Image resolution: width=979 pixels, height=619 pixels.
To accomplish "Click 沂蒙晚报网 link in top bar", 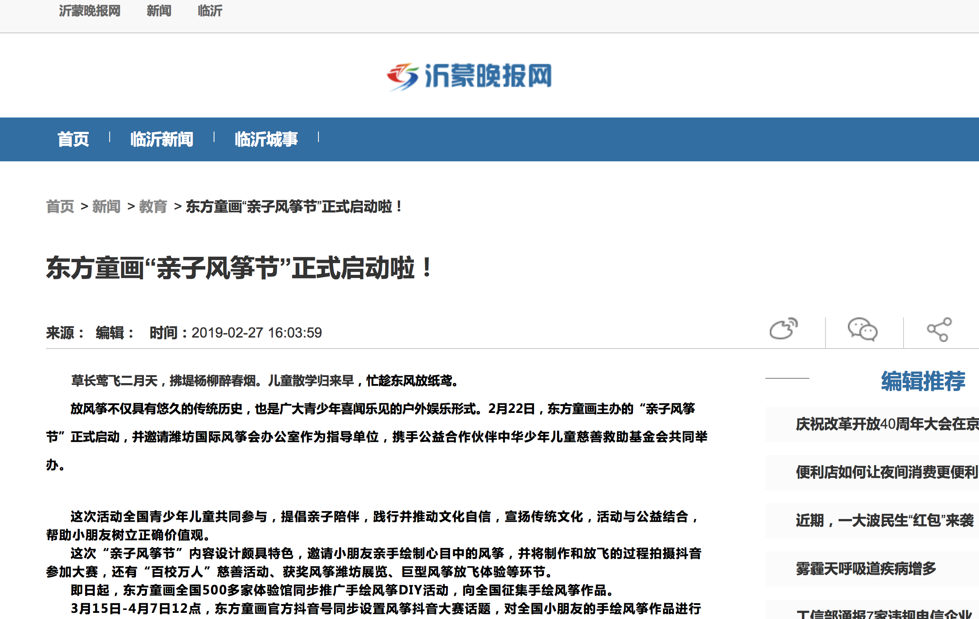I will point(89,11).
